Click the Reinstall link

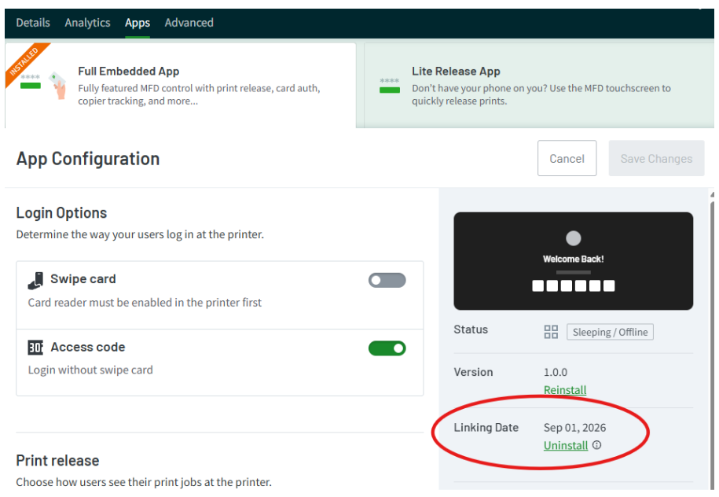pos(565,390)
